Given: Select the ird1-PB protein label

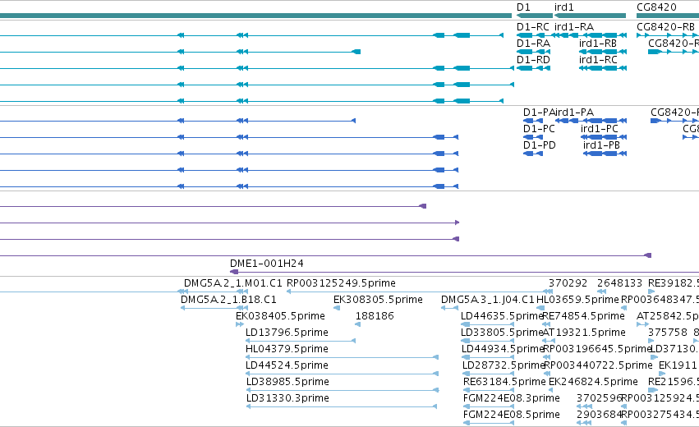Looking at the screenshot, I should [601, 145].
